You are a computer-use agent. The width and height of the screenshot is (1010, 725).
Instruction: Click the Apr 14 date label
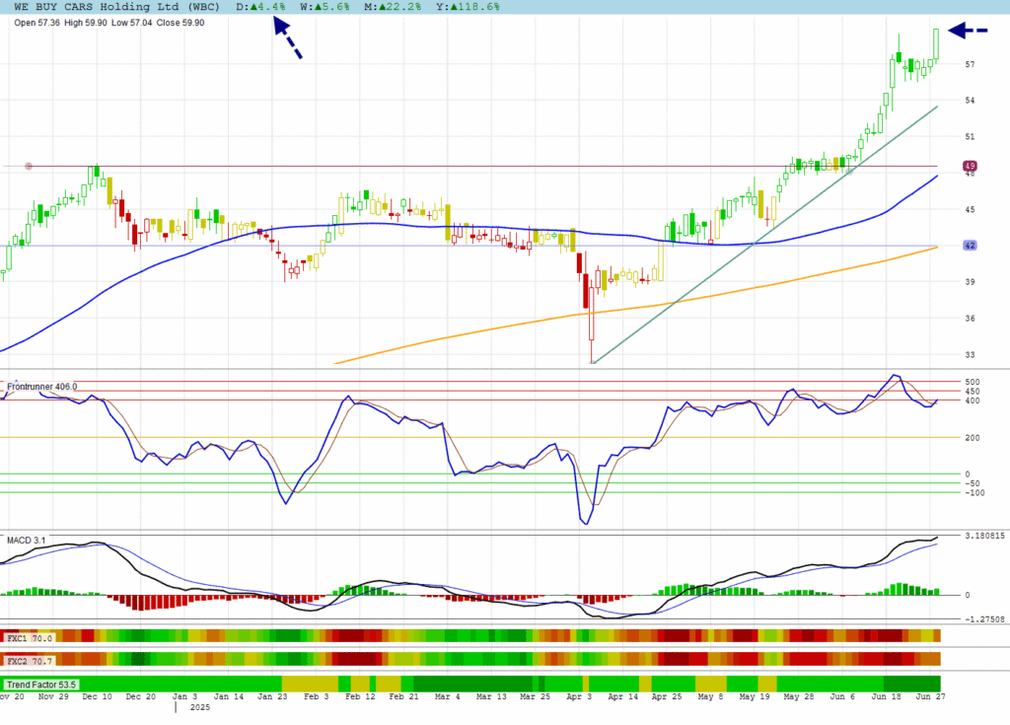coord(623,696)
